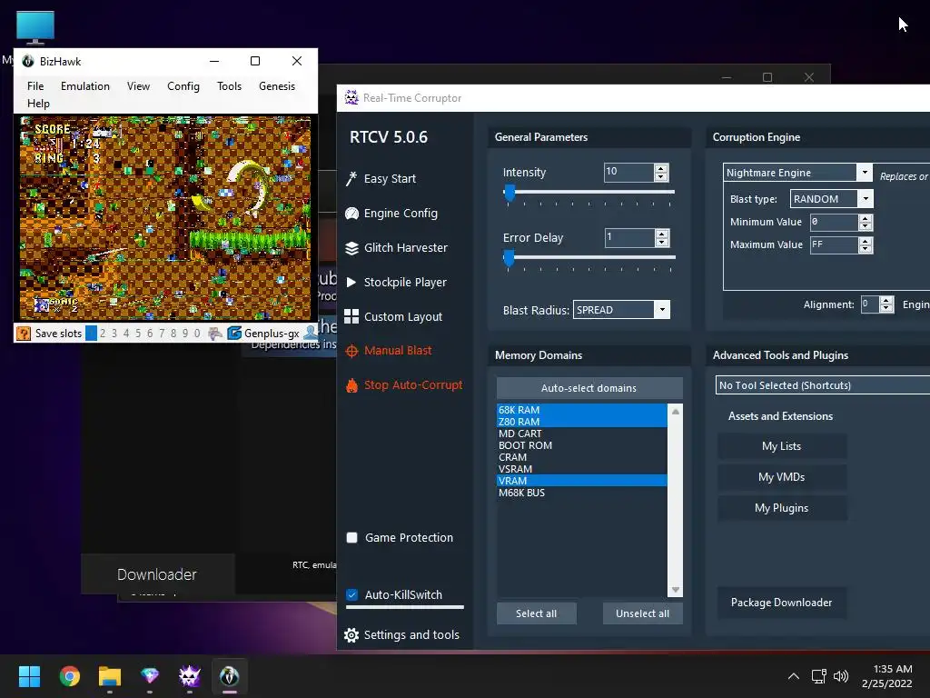Viewport: 930px width, 698px height.
Task: Select MD CART memory domain
Action: point(582,434)
